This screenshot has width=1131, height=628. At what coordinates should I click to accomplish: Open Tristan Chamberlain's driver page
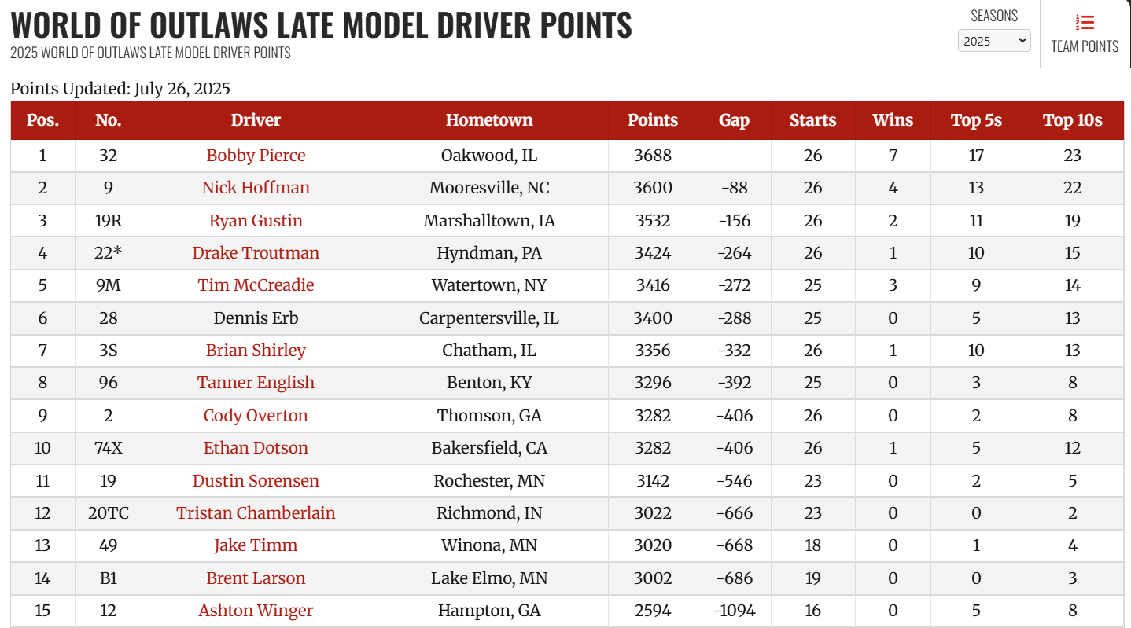256,513
